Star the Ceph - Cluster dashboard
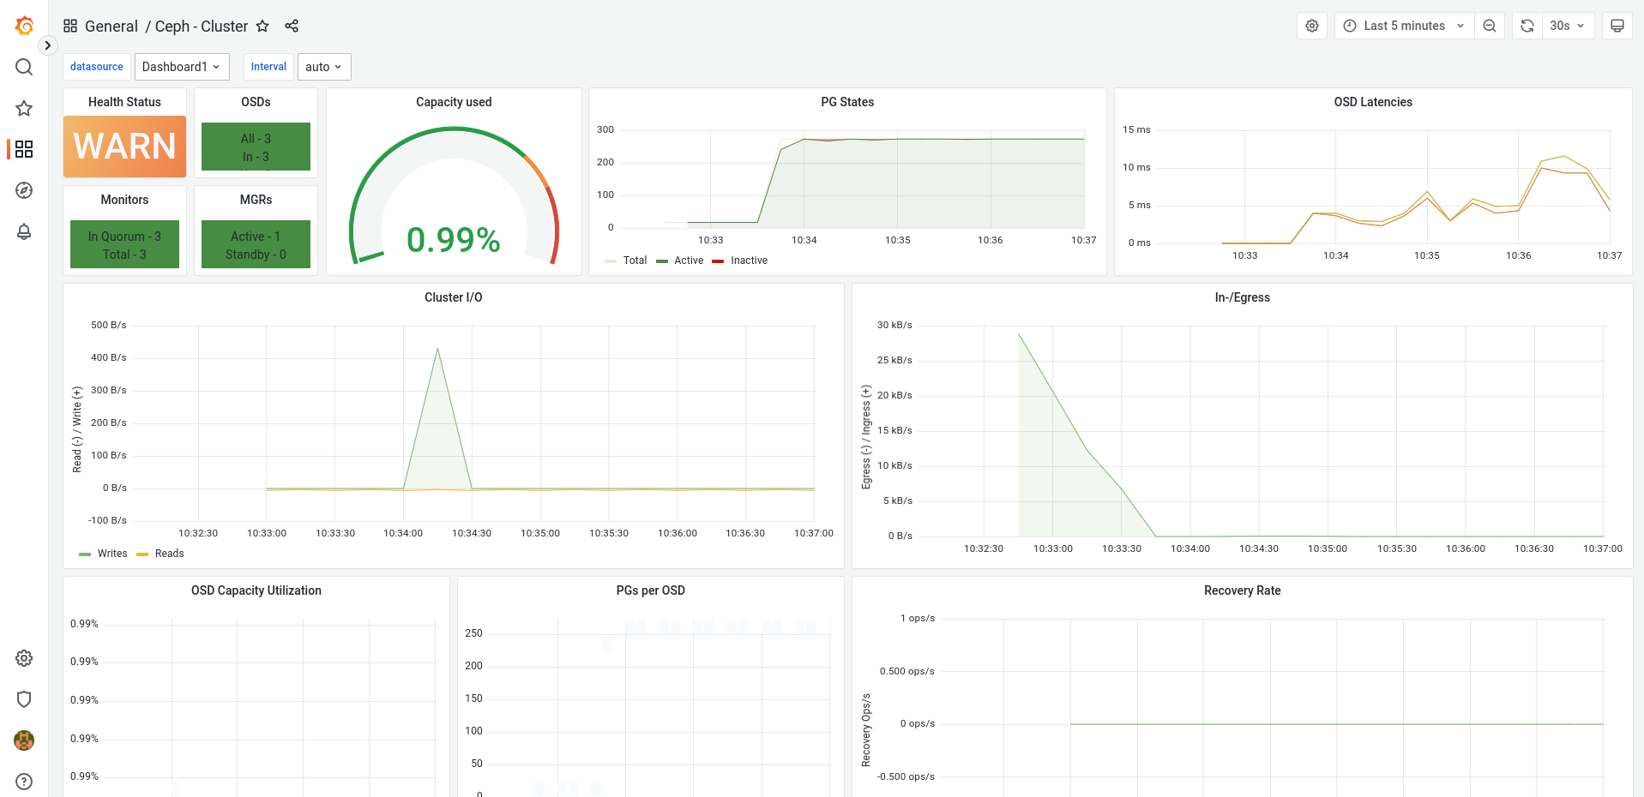 click(262, 26)
